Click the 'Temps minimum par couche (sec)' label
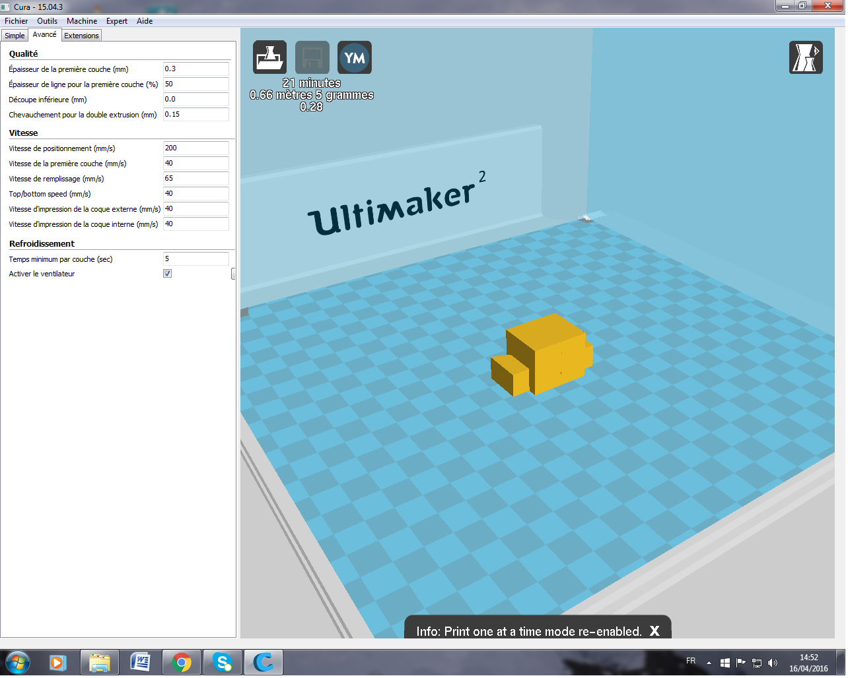848x678 pixels. click(61, 259)
